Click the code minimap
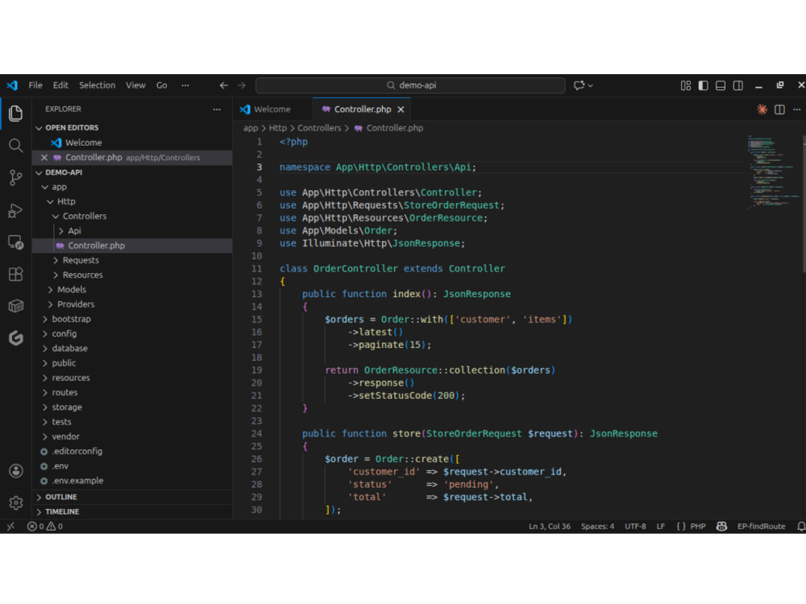The width and height of the screenshot is (806, 604). click(x=773, y=172)
